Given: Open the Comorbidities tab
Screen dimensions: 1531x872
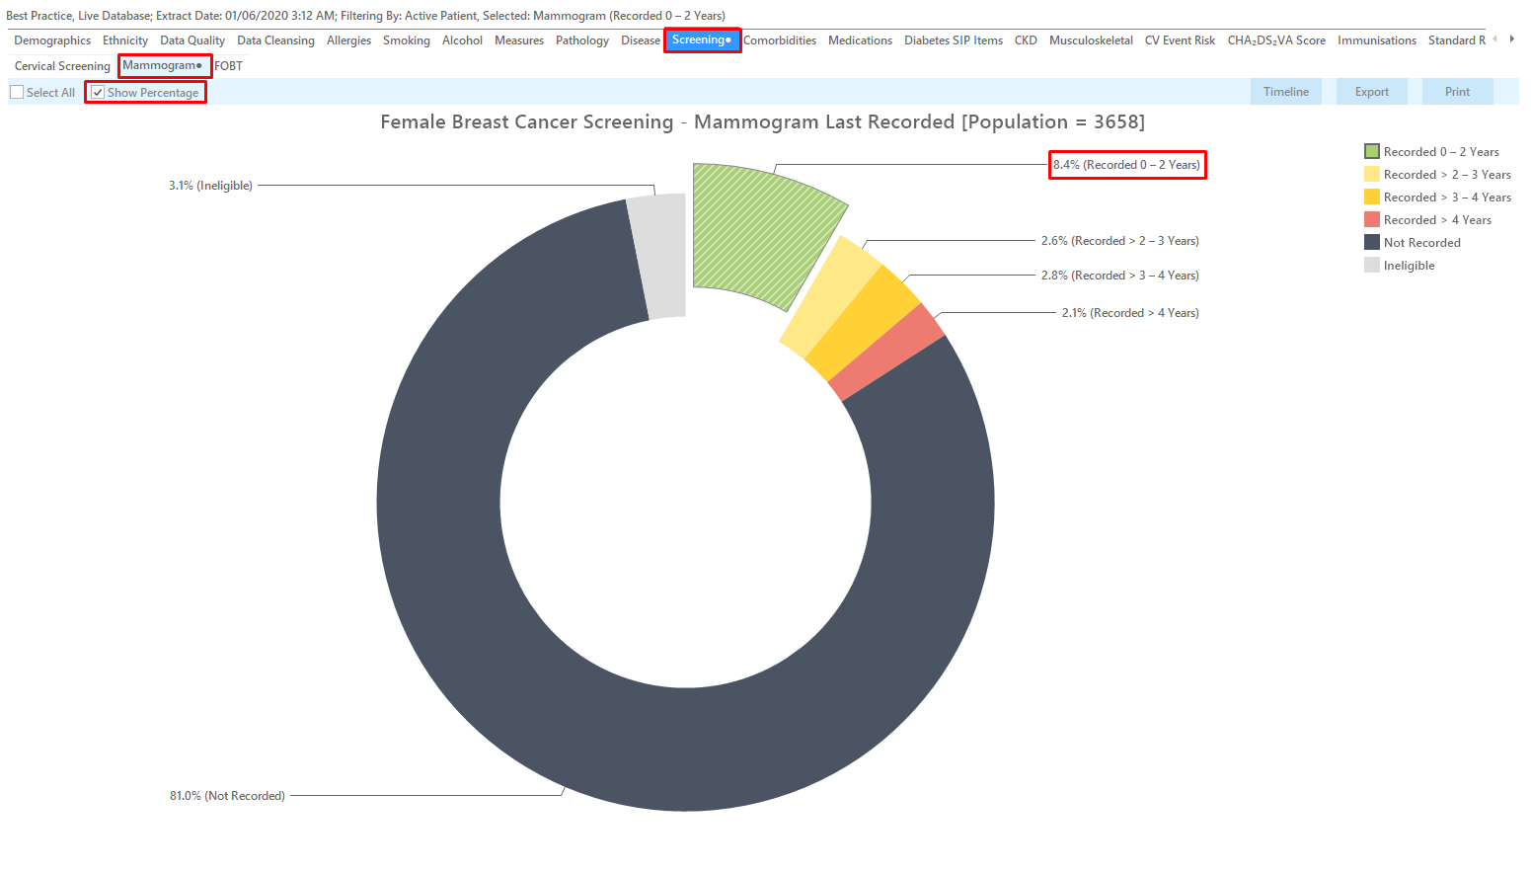Looking at the screenshot, I should (780, 40).
